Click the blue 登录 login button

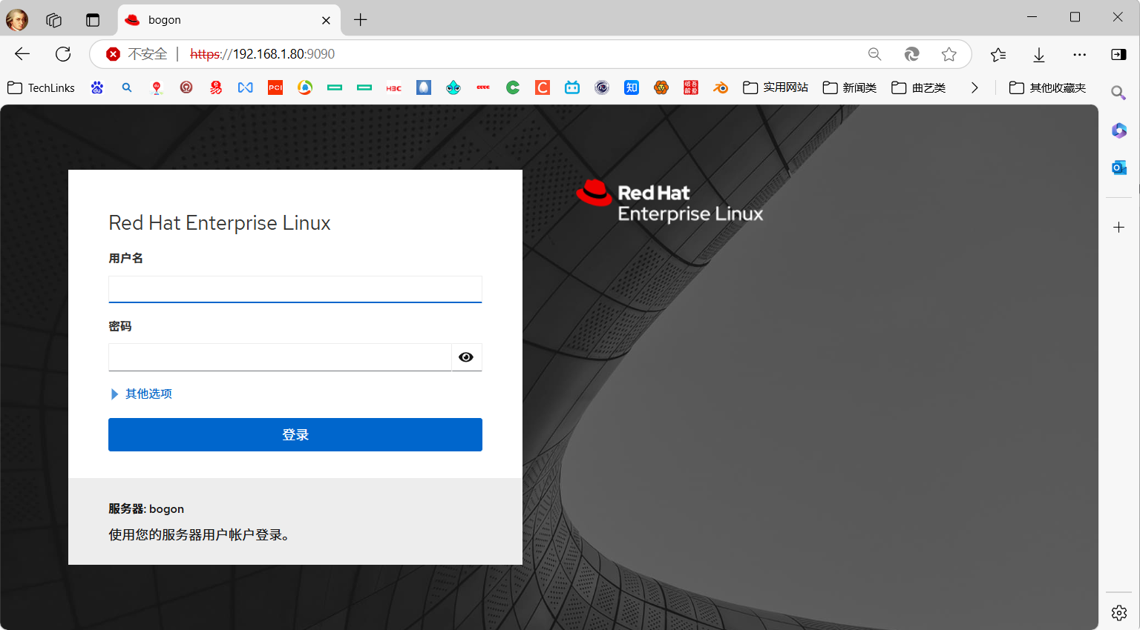click(295, 434)
